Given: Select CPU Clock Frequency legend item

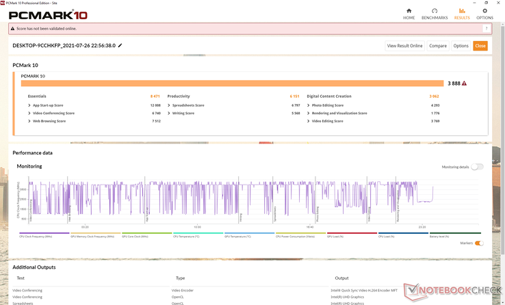Looking at the screenshot, I should pyautogui.click(x=44, y=235).
